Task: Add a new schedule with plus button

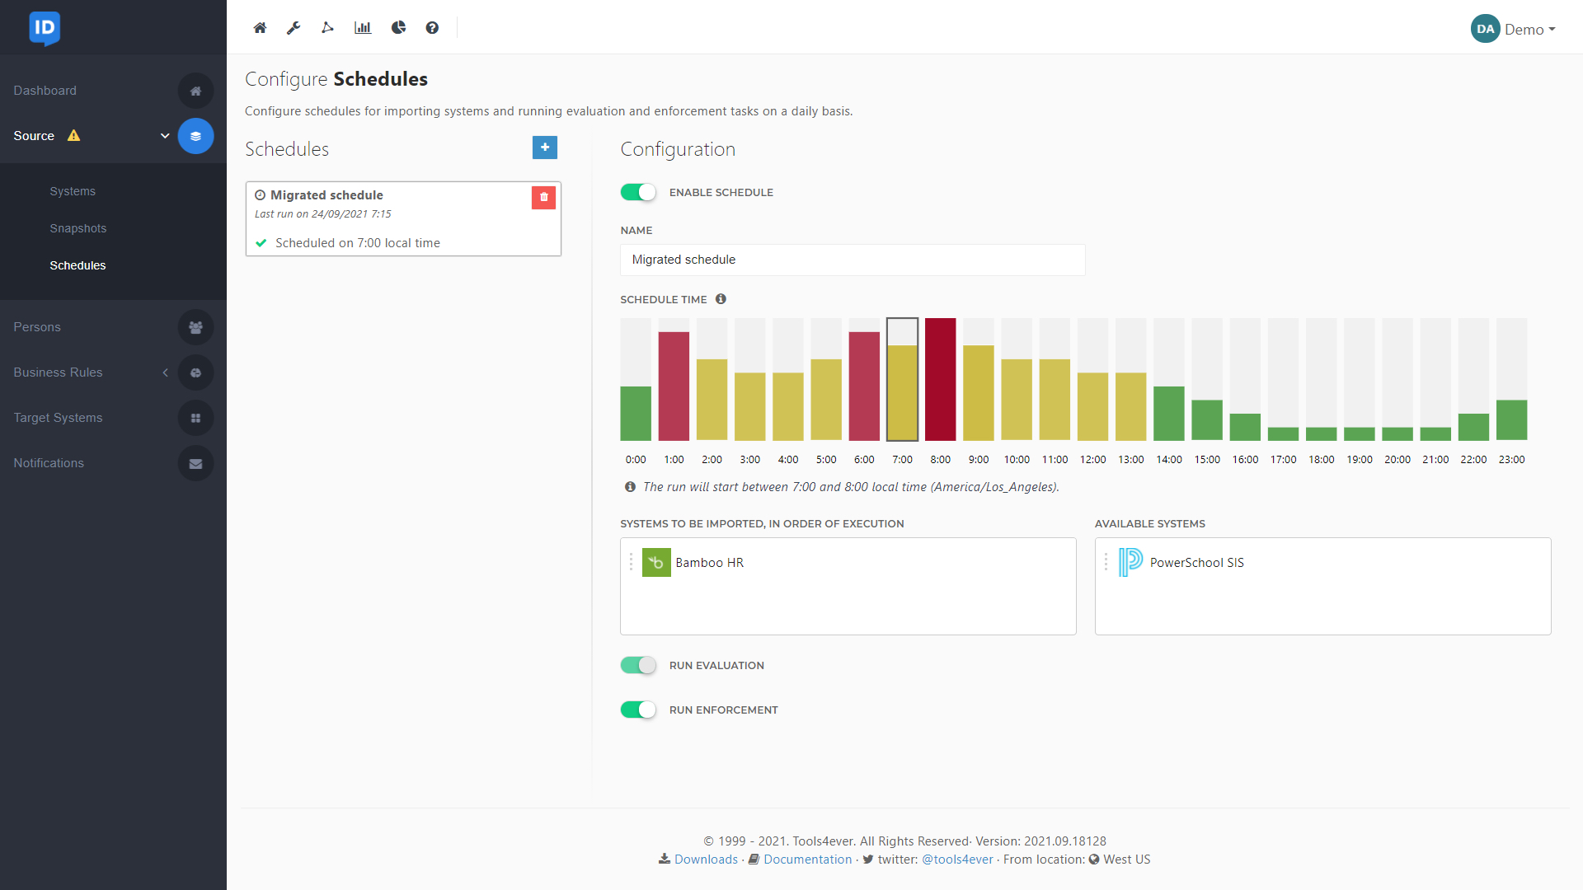Action: [545, 148]
